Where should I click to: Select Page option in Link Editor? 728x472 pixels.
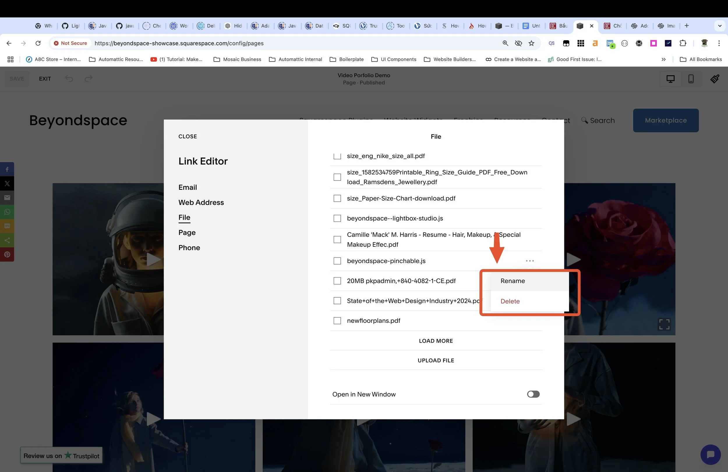[x=187, y=232]
